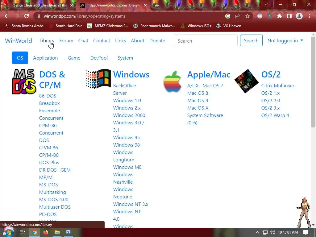Open the Windows ME link
Screen dimensions: 316x237
coord(127,167)
